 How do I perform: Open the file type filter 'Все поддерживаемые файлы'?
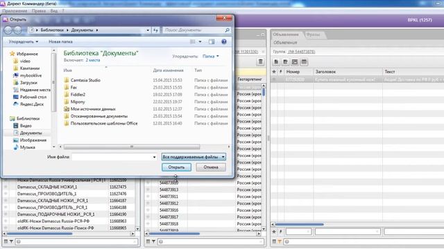(x=194, y=157)
